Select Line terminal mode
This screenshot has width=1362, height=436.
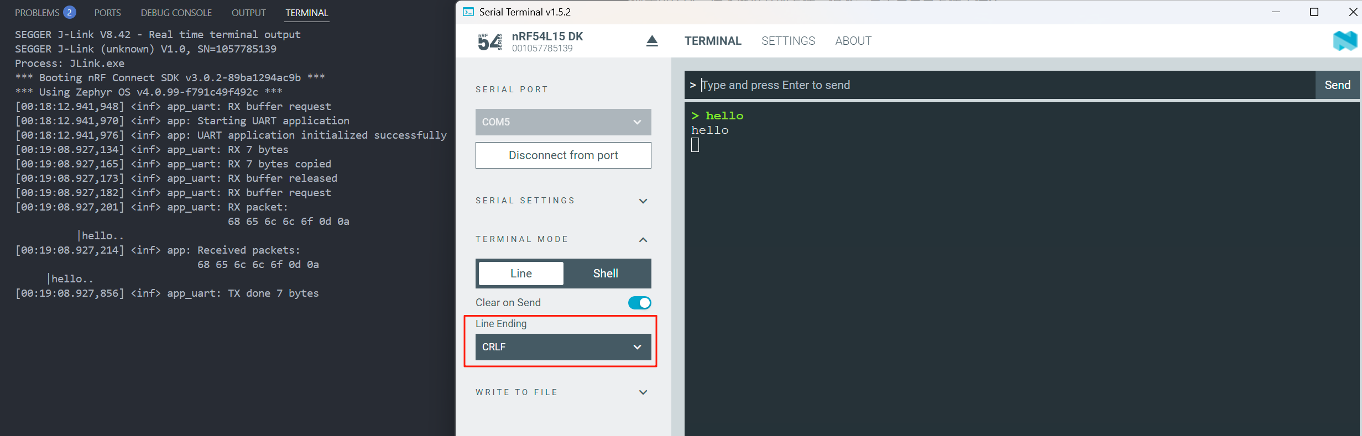click(x=521, y=274)
